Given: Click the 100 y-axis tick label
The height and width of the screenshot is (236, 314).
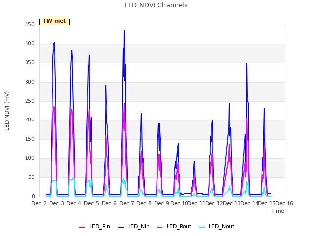Looking at the screenshot, I should point(30,158).
